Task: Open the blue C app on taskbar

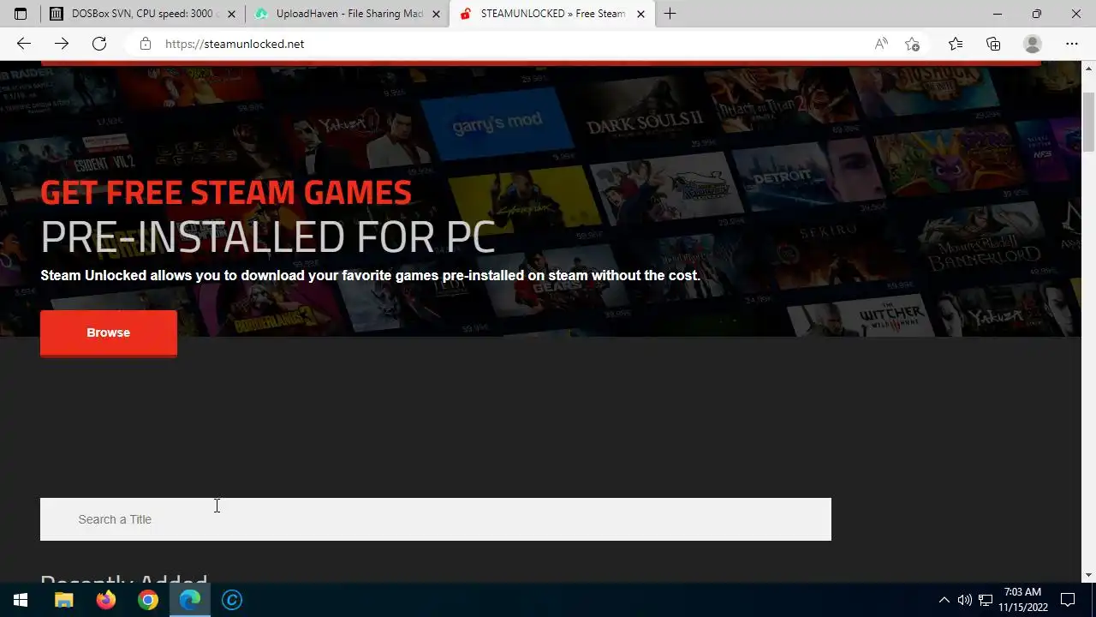Action: [x=232, y=600]
